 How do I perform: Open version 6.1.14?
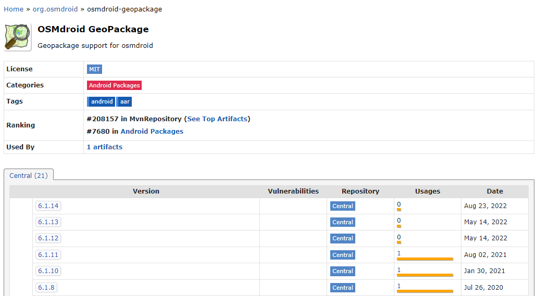(x=48, y=206)
